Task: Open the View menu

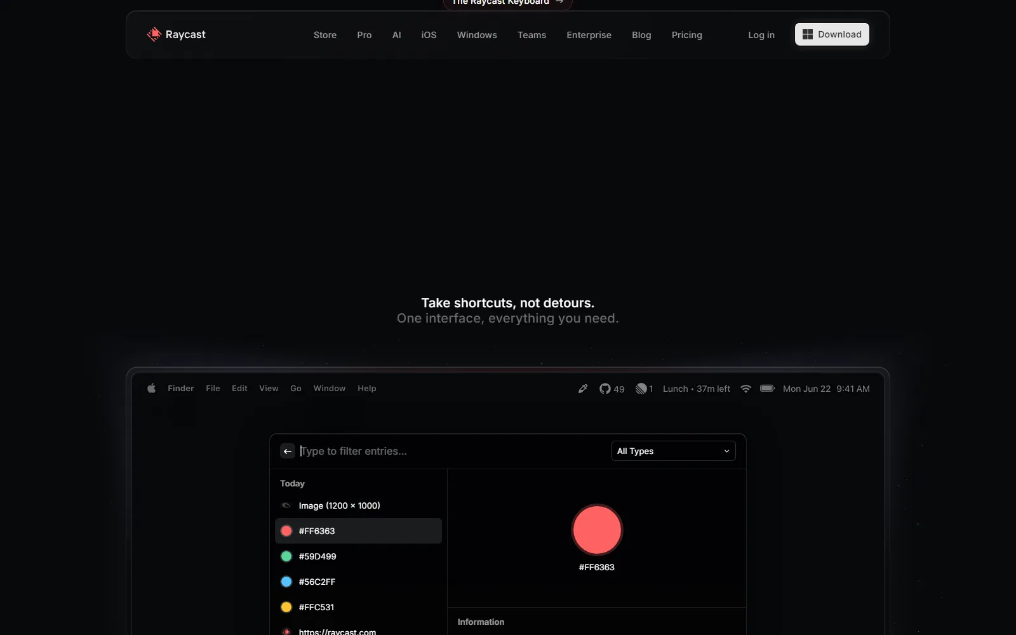Action: 269,389
